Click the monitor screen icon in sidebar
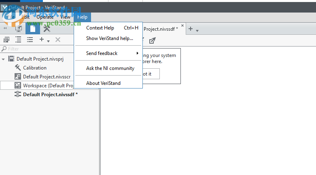Viewport: 316px width, 175px height. tap(19, 28)
